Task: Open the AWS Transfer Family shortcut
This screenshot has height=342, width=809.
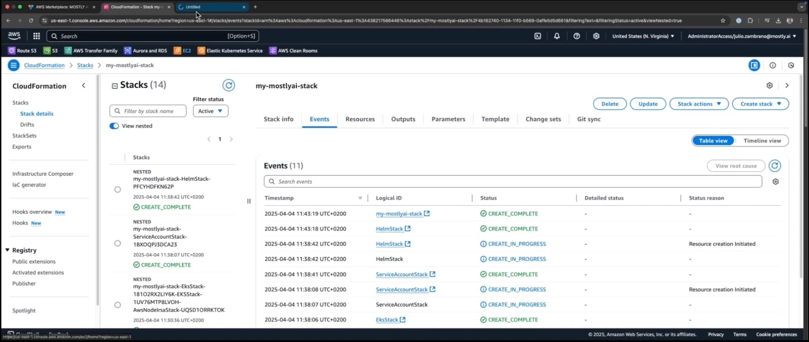Action: pos(91,51)
